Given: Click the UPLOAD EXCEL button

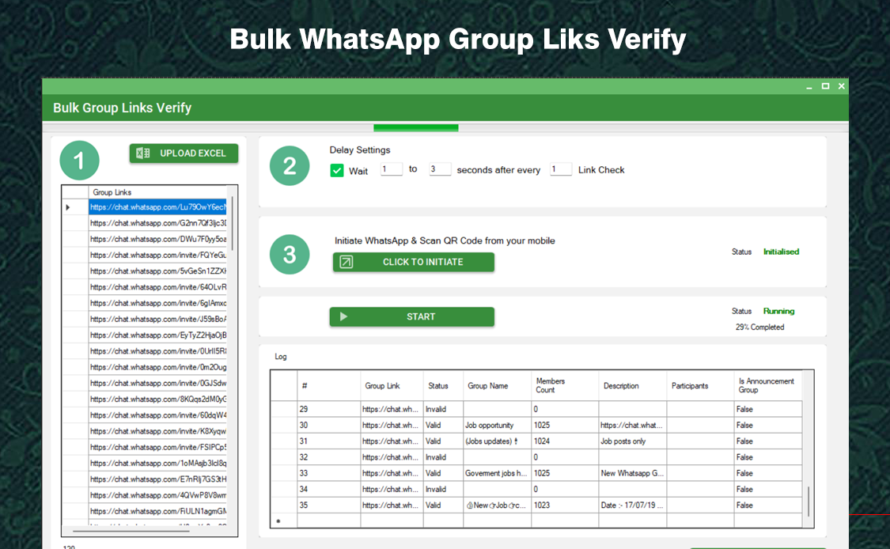Looking at the screenshot, I should [x=184, y=153].
